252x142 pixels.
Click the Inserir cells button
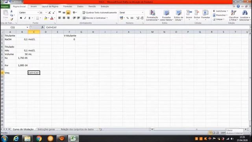[x=189, y=15]
